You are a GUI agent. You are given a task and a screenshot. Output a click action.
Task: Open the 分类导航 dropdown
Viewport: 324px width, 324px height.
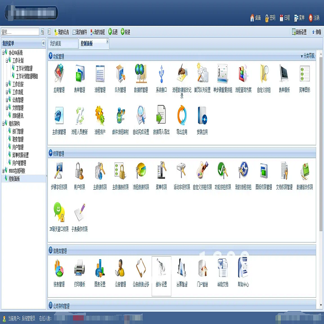tap(308, 56)
